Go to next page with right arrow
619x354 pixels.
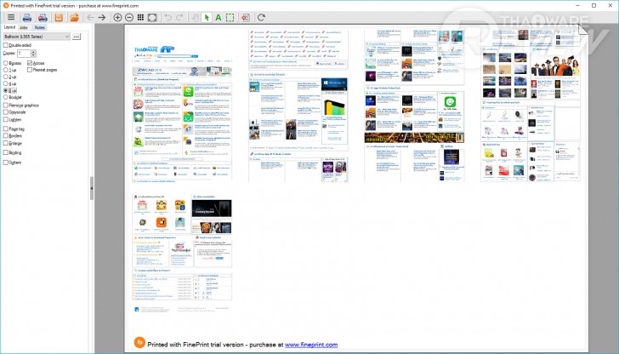click(x=101, y=17)
